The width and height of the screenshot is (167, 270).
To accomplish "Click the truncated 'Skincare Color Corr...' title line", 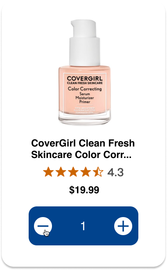I will click(81, 154).
